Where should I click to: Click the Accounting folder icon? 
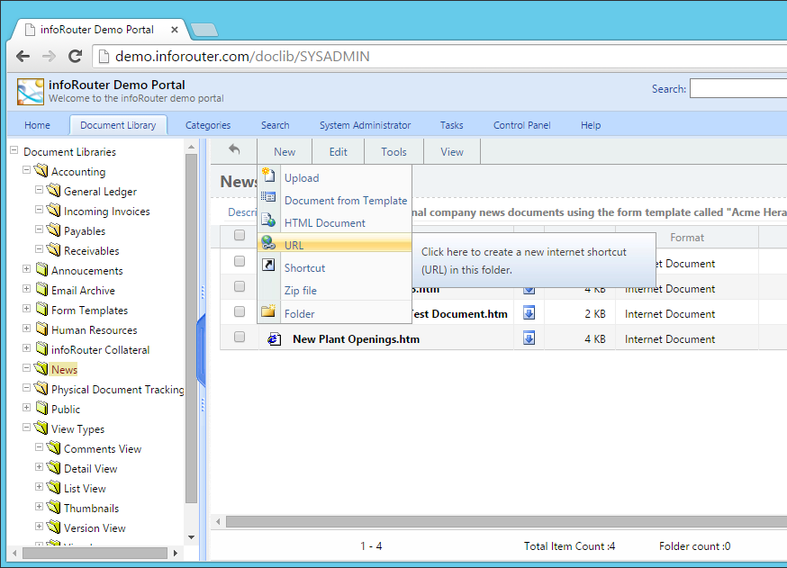point(41,171)
